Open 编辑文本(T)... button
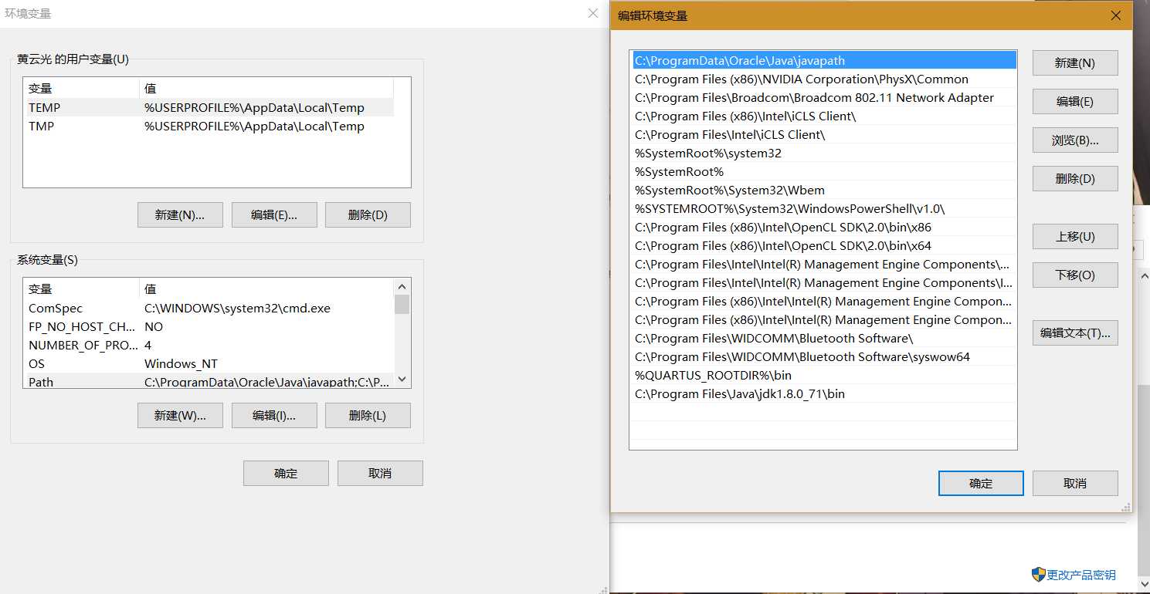1150x594 pixels. click(1075, 333)
